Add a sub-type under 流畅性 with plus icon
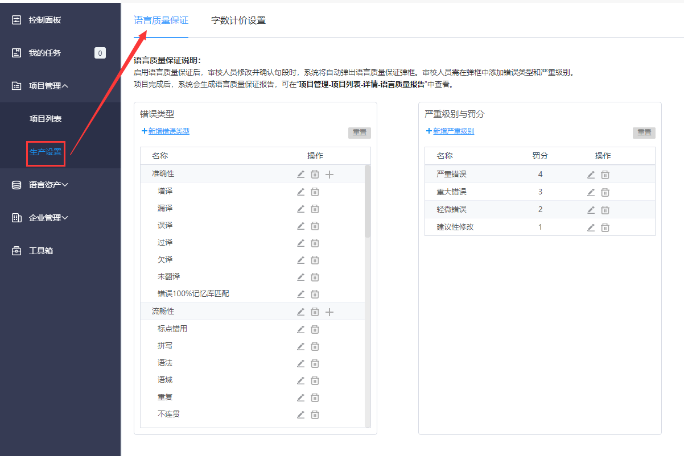Viewport: 684px width, 456px height. point(329,312)
